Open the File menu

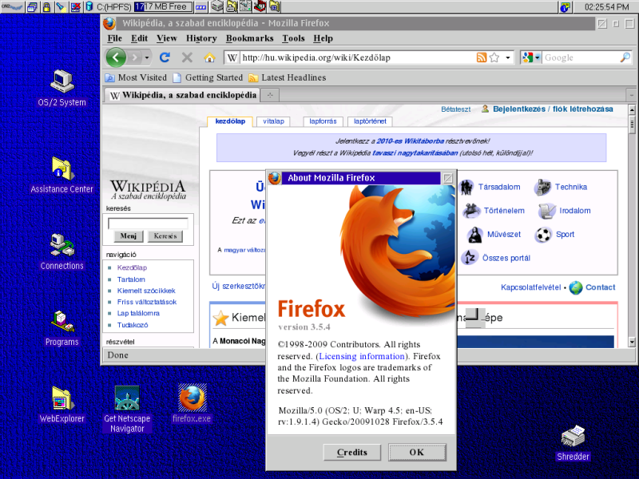pyautogui.click(x=114, y=38)
